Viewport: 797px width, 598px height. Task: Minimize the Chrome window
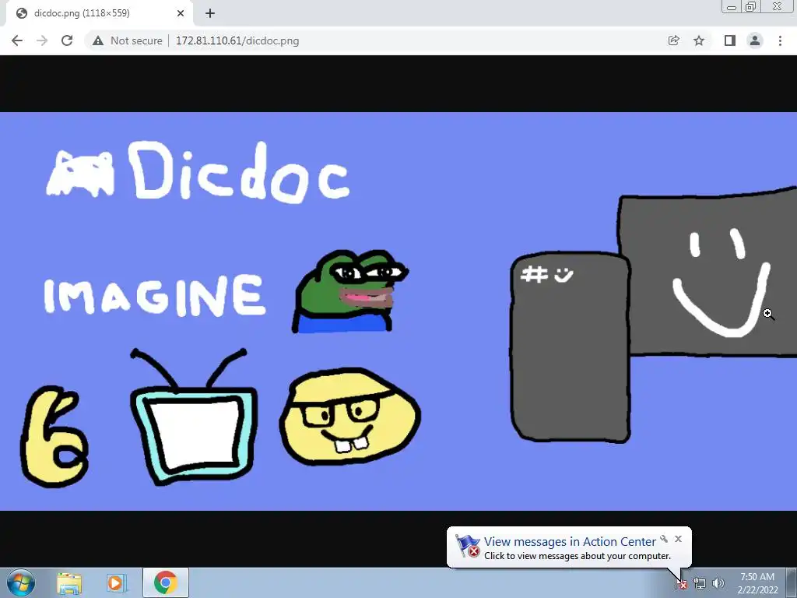732,6
